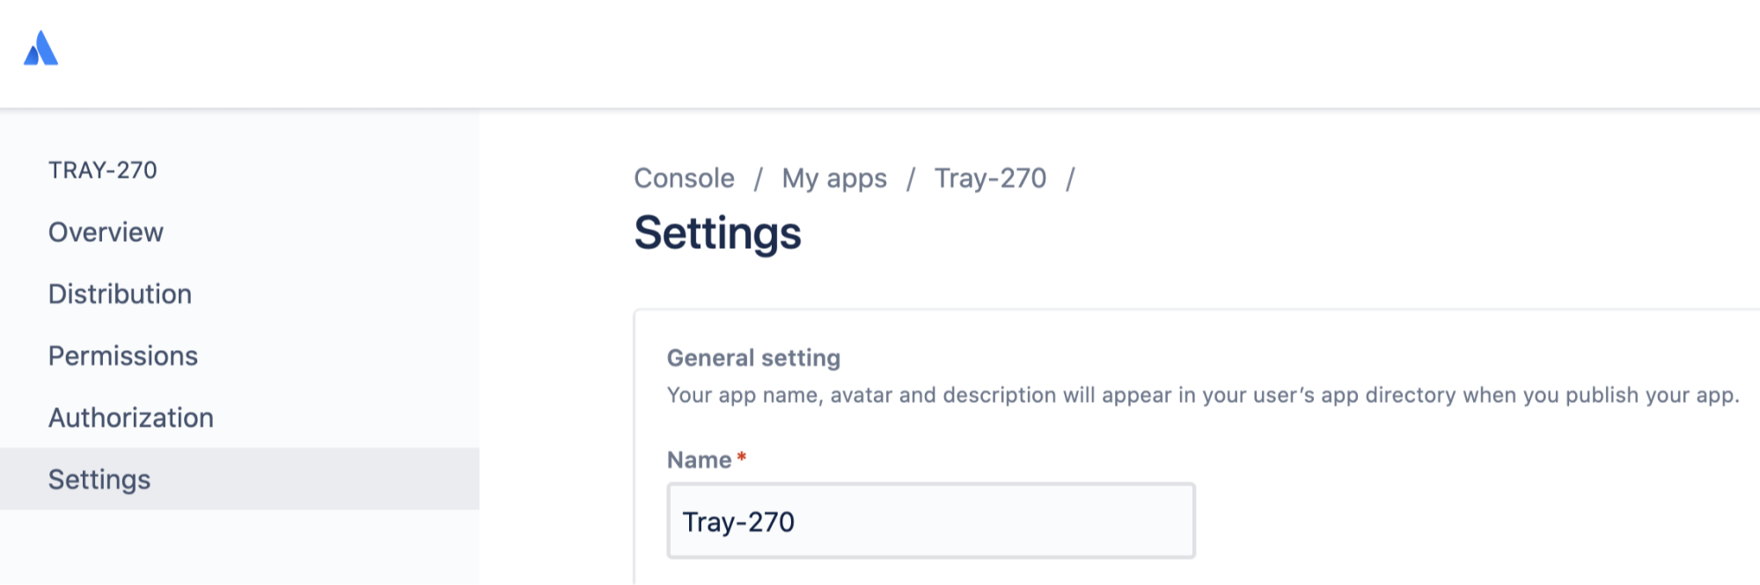The height and width of the screenshot is (585, 1760).
Task: Click the Tray-270 breadcrumb link
Action: pos(990,179)
